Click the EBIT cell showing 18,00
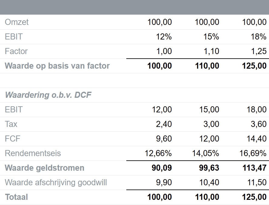This screenshot has width=269, height=205. tap(257, 110)
